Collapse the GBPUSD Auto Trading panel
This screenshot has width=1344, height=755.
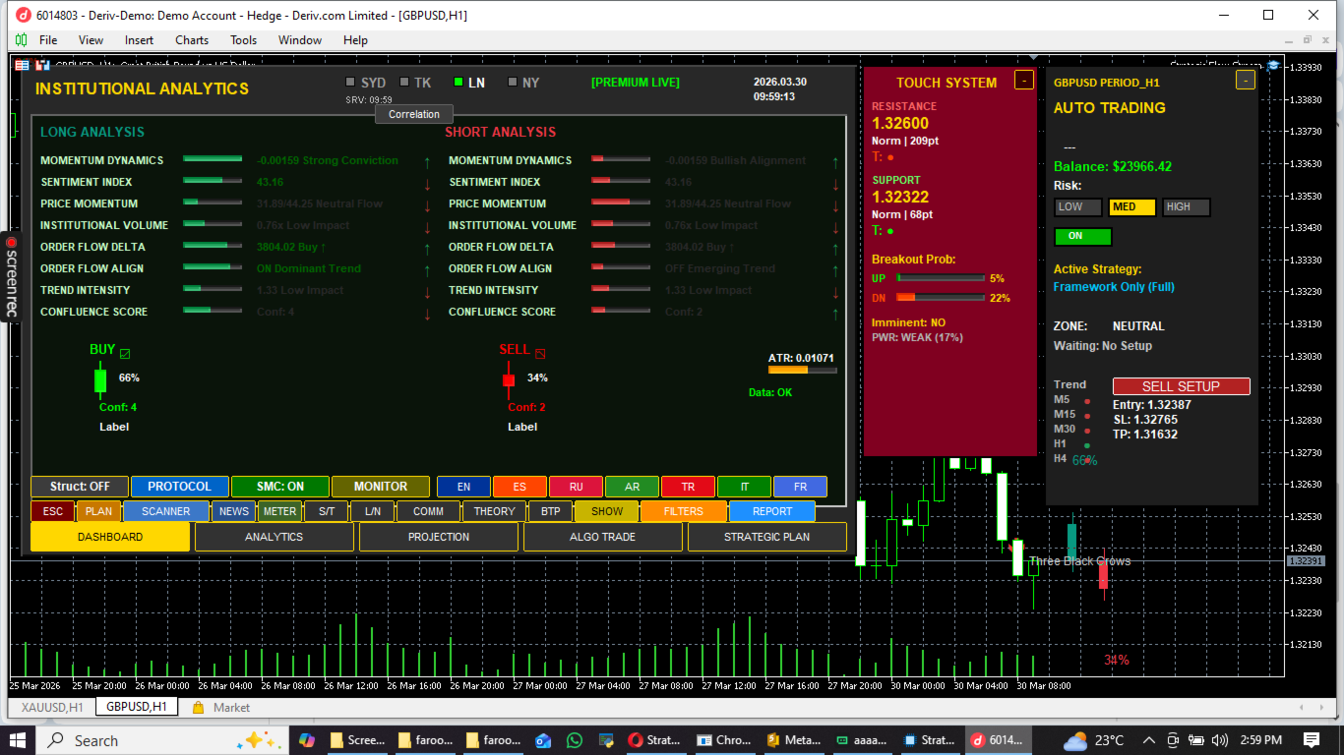click(x=1246, y=81)
